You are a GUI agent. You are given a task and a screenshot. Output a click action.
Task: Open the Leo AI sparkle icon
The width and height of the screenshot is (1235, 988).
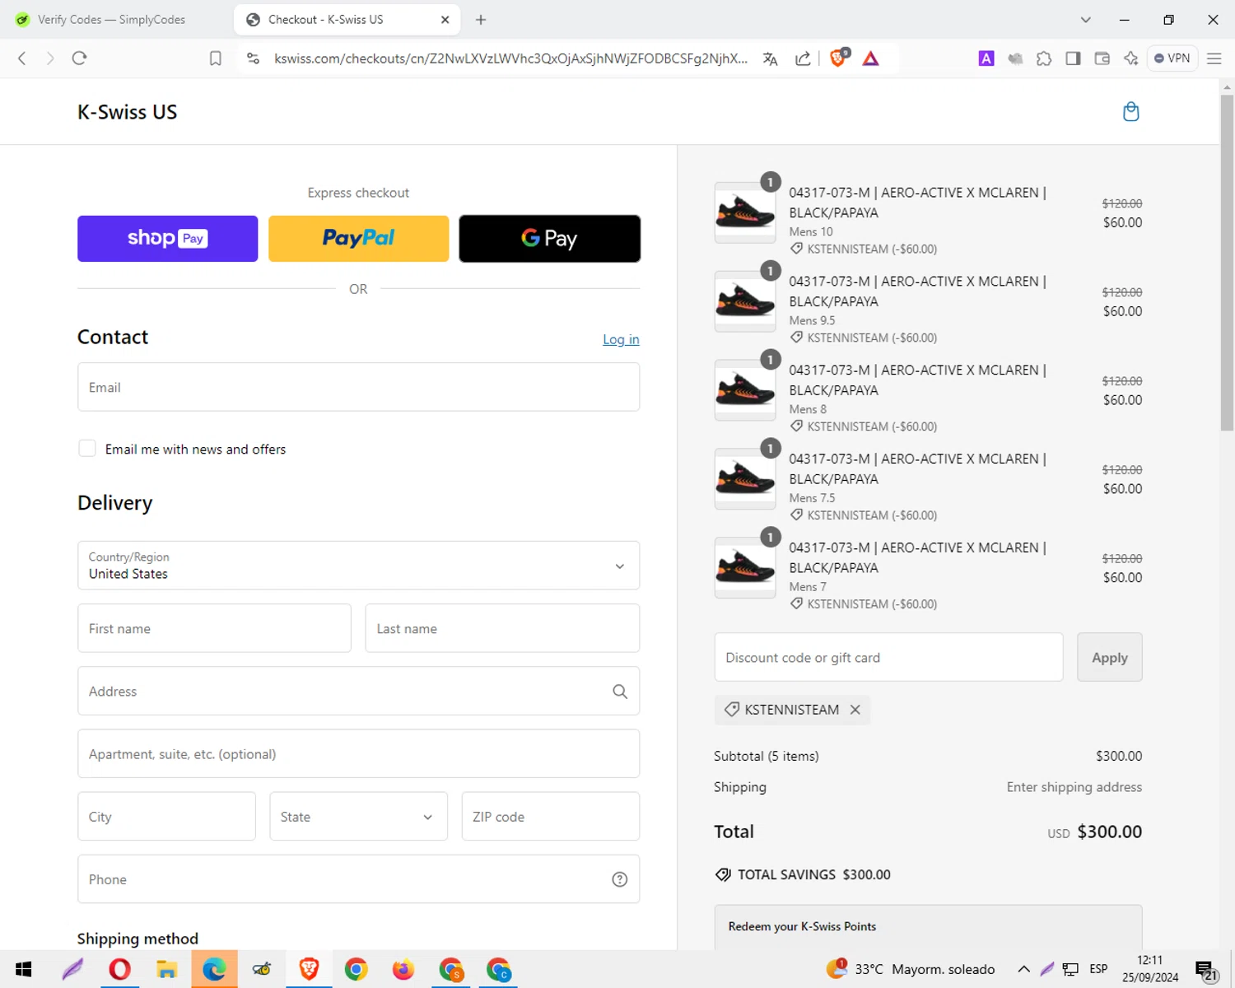(1130, 58)
